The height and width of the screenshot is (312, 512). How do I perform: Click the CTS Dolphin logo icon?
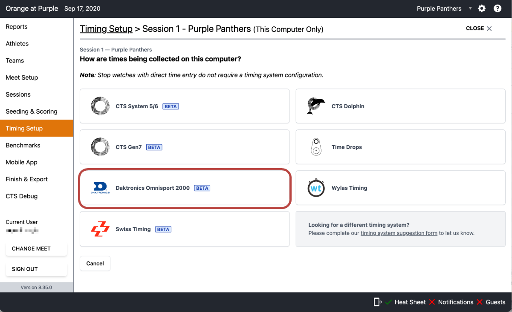(x=316, y=106)
